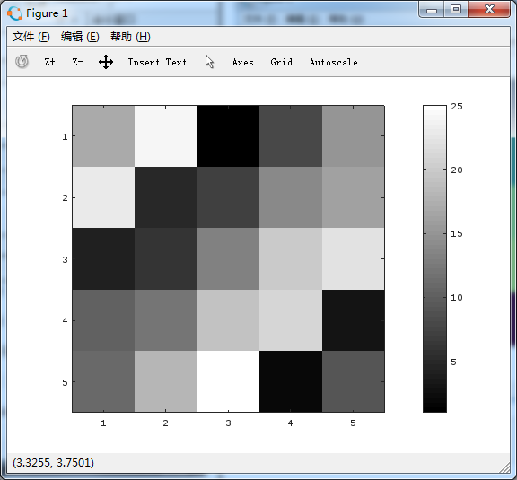Click the colorbar near the 10 label
517x480 pixels.
coord(434,297)
